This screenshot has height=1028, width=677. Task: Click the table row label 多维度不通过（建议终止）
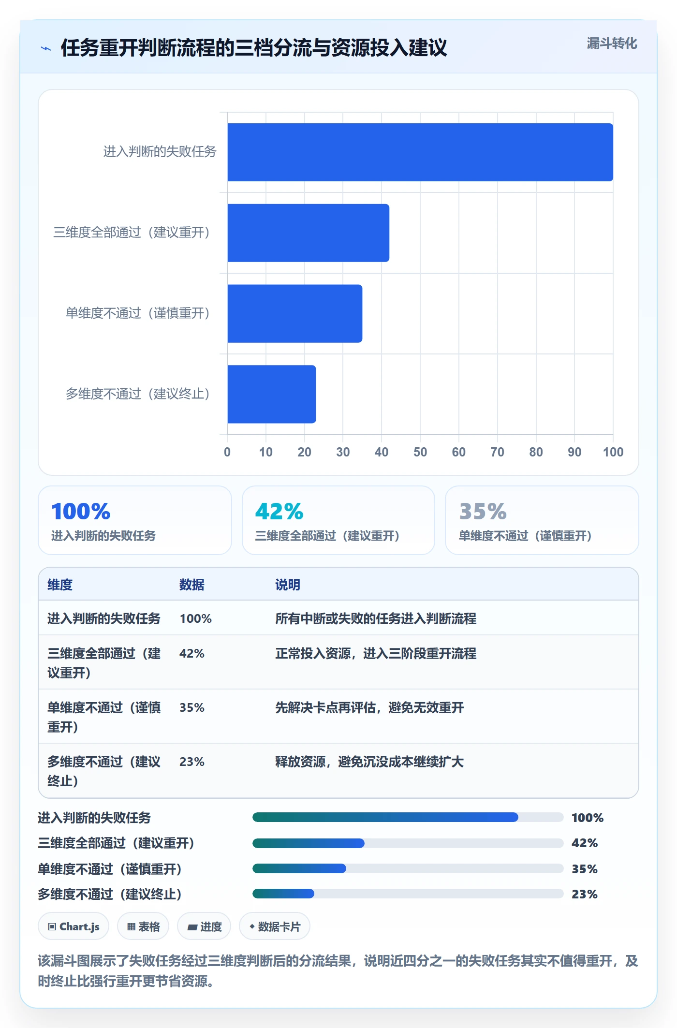(x=104, y=771)
